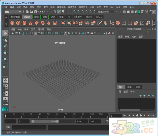Create a polygon sphere from the shelf
Viewport: 158px width, 136px height.
click(12, 23)
